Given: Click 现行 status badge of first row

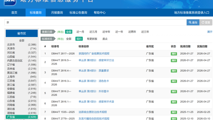Looking at the screenshot, I should coord(174,54).
